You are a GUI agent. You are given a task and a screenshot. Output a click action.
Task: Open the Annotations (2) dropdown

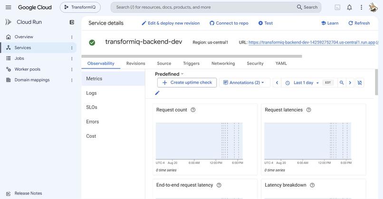coord(245,83)
